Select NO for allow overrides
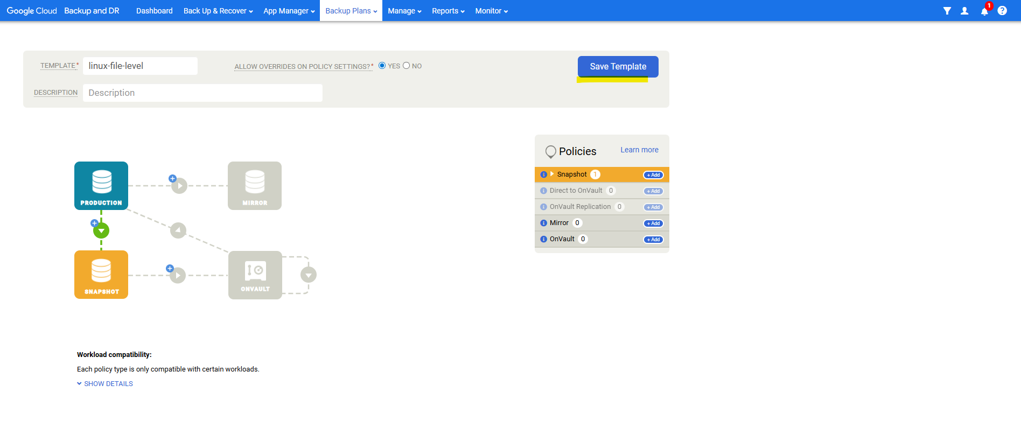 [406, 66]
